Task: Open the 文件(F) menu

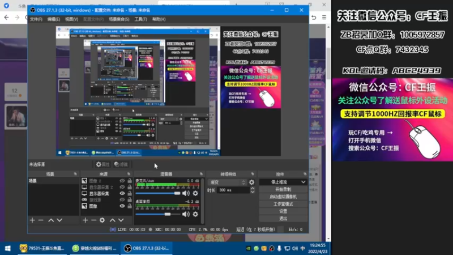Action: coord(36,19)
